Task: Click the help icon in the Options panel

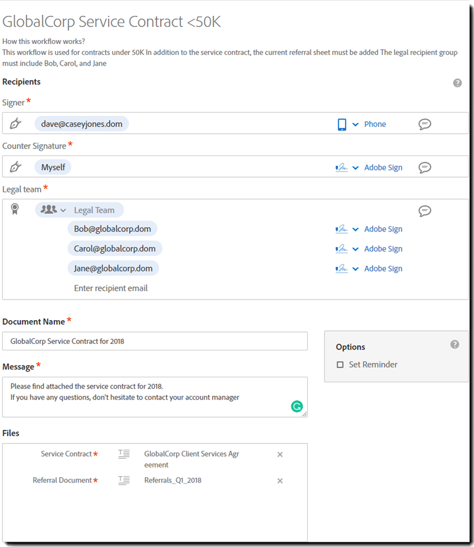Action: pyautogui.click(x=455, y=344)
